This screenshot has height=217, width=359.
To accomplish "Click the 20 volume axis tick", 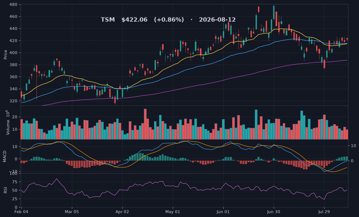I will [x=15, y=117].
